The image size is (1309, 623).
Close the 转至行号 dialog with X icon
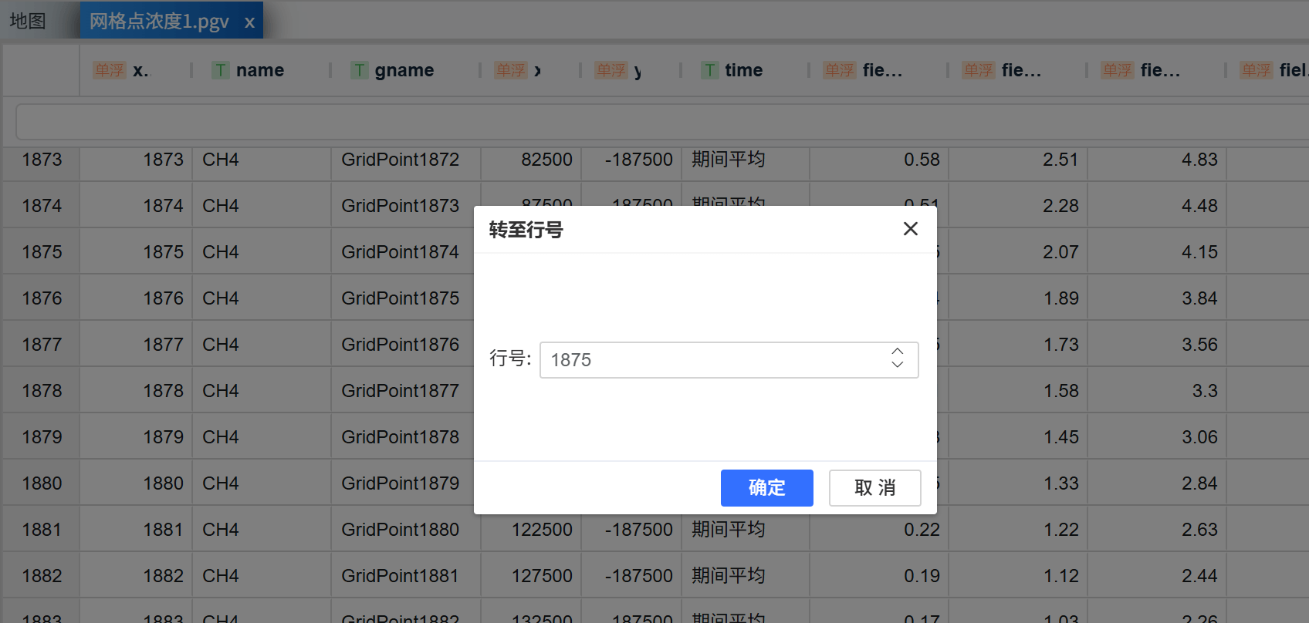point(911,229)
